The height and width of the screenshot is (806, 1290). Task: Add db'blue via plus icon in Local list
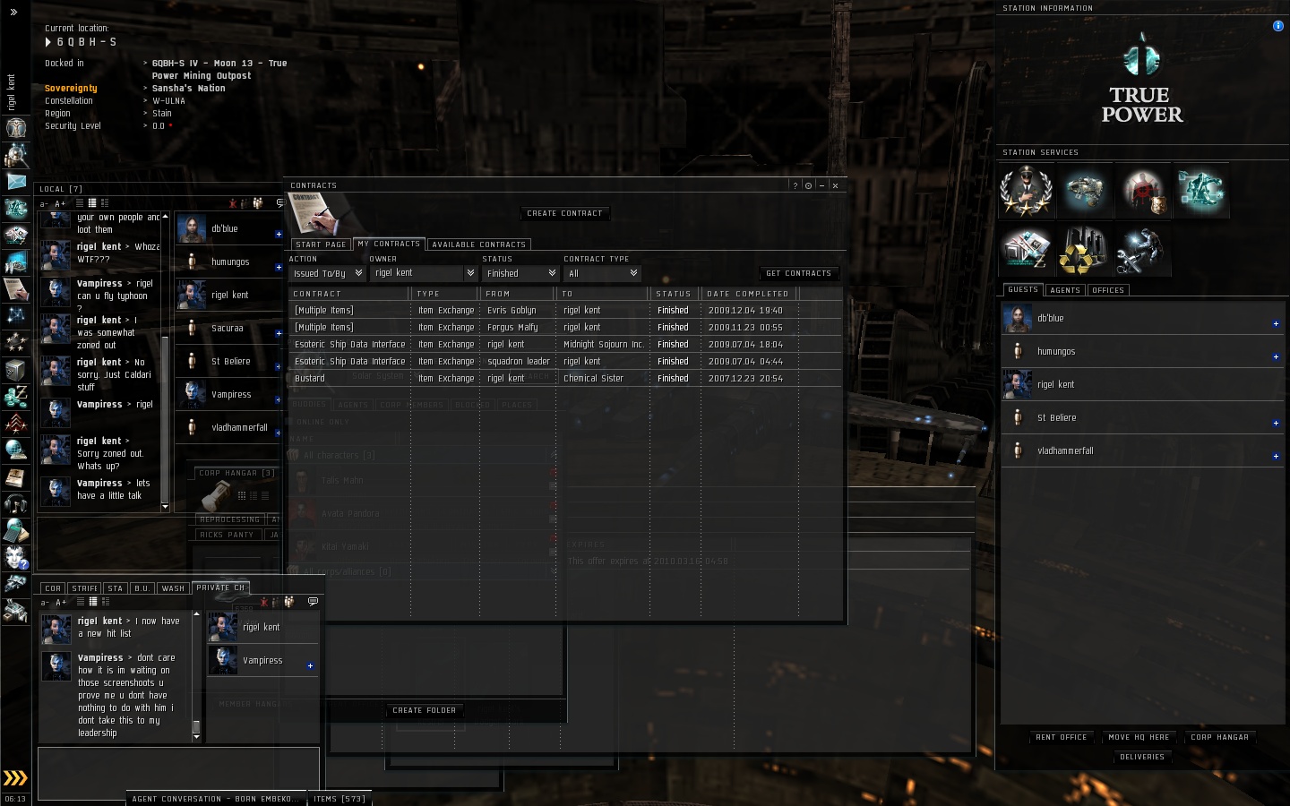coord(279,235)
